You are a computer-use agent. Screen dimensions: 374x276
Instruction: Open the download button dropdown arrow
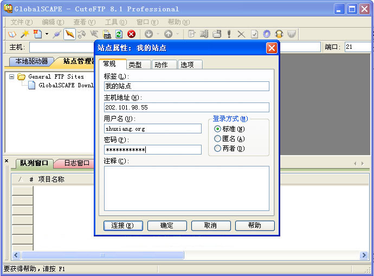[157, 34]
